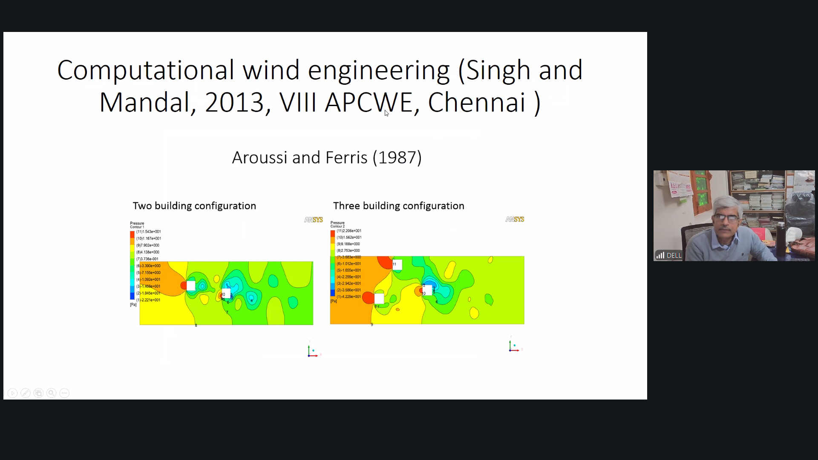Screen dimensions: 818x460
Task: Select the presenter's webcam video thumbnail
Action: (x=734, y=216)
